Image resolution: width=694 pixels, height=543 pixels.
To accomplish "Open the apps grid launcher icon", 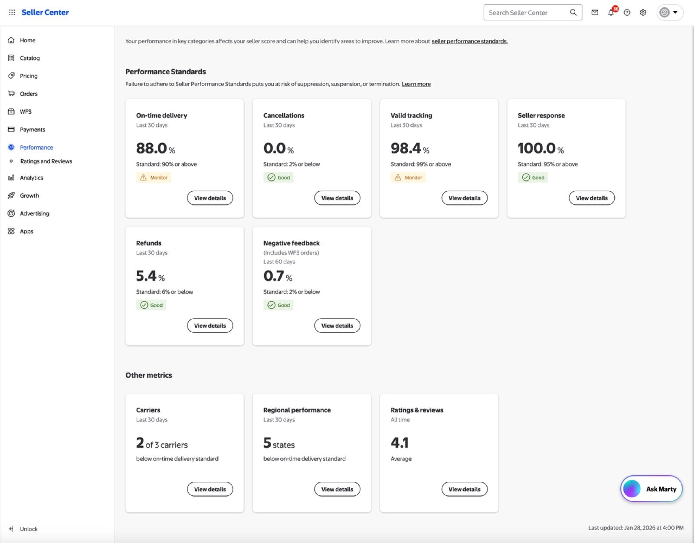I will [x=12, y=13].
